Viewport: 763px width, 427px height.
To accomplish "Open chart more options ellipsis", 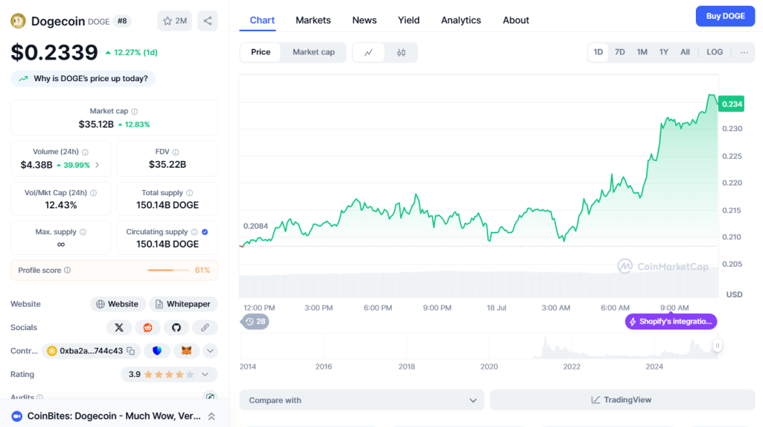I will pos(744,52).
